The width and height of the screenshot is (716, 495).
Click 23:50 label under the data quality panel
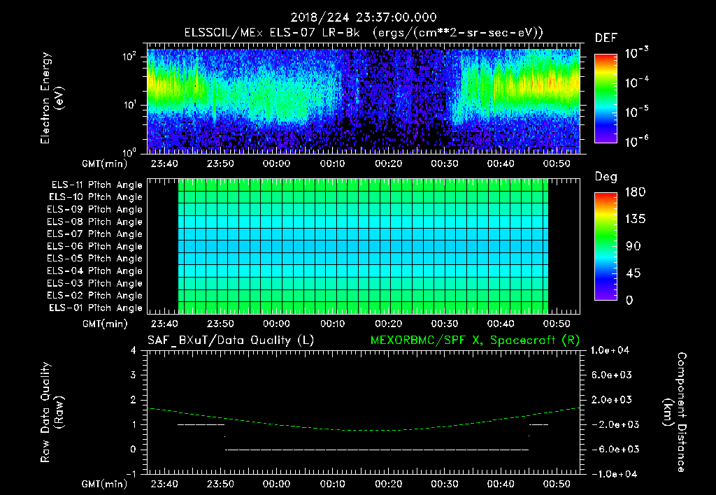click(220, 484)
